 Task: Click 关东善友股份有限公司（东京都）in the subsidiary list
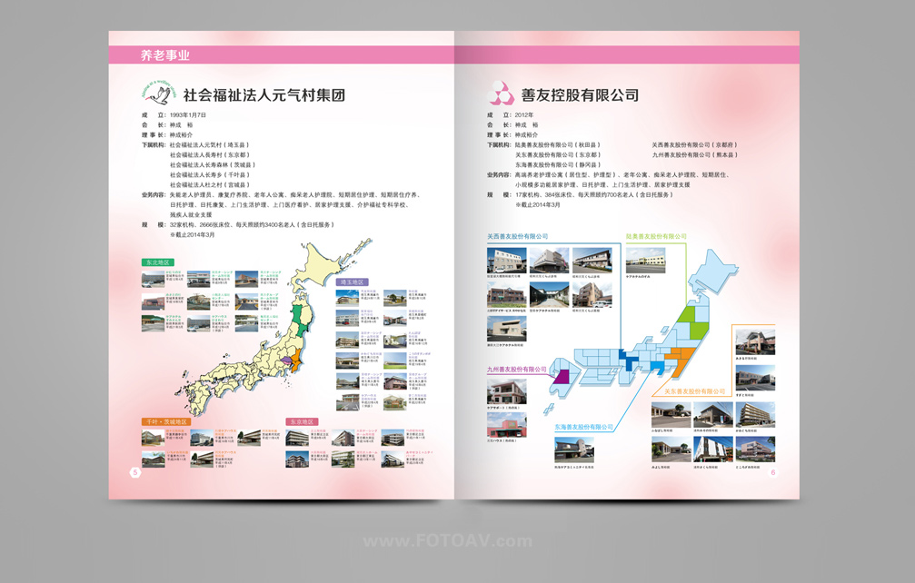coord(557,155)
